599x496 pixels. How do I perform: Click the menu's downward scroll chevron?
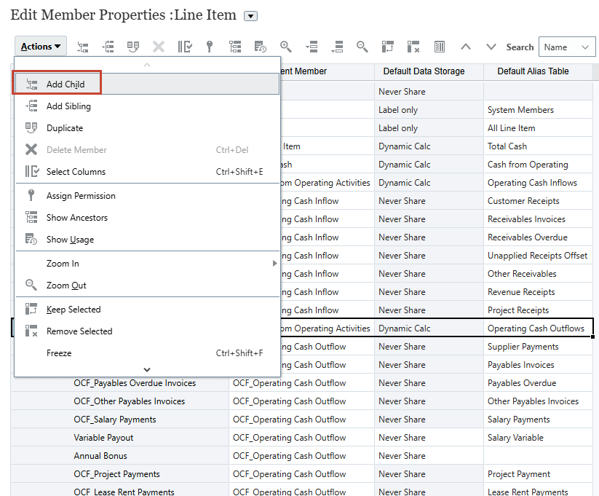(147, 370)
